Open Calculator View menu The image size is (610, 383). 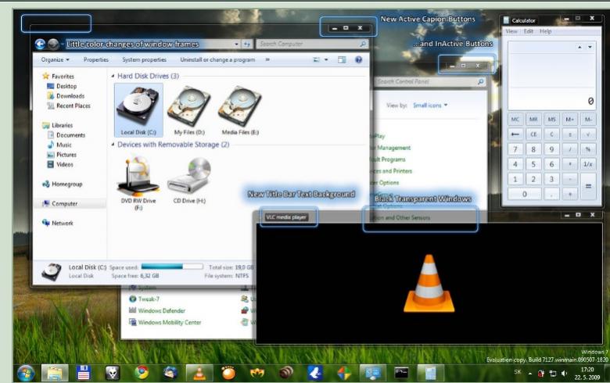tap(511, 31)
